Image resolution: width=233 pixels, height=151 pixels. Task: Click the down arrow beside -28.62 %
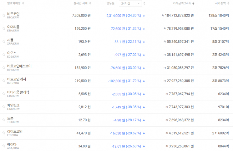tap(144, 133)
